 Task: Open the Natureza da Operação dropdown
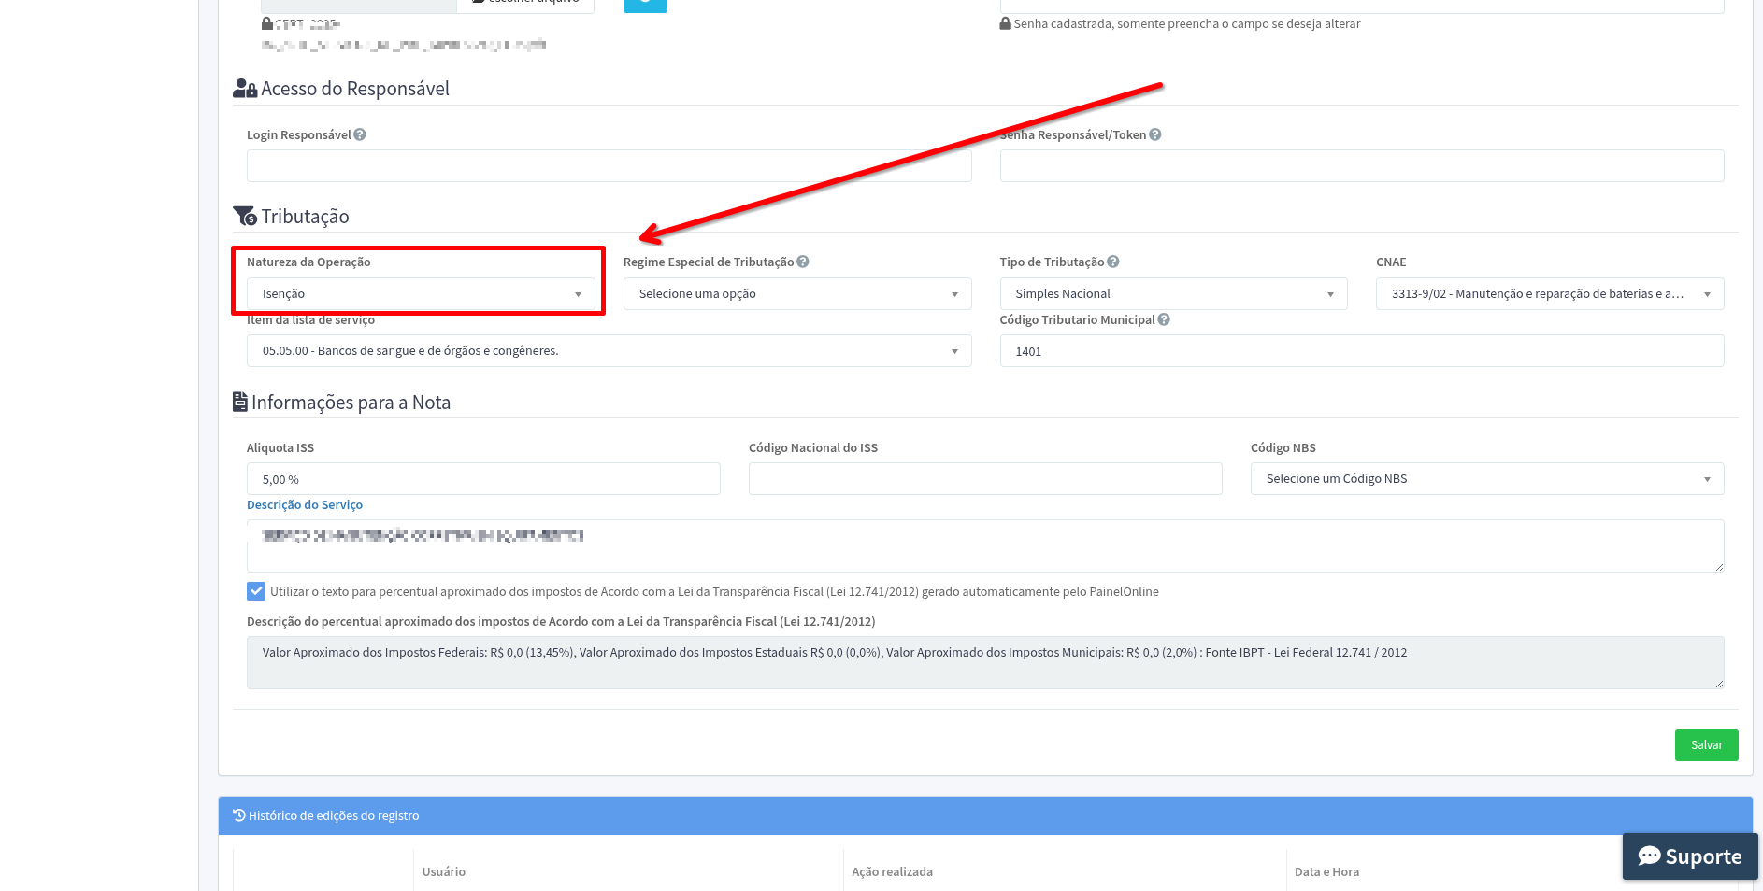421,294
